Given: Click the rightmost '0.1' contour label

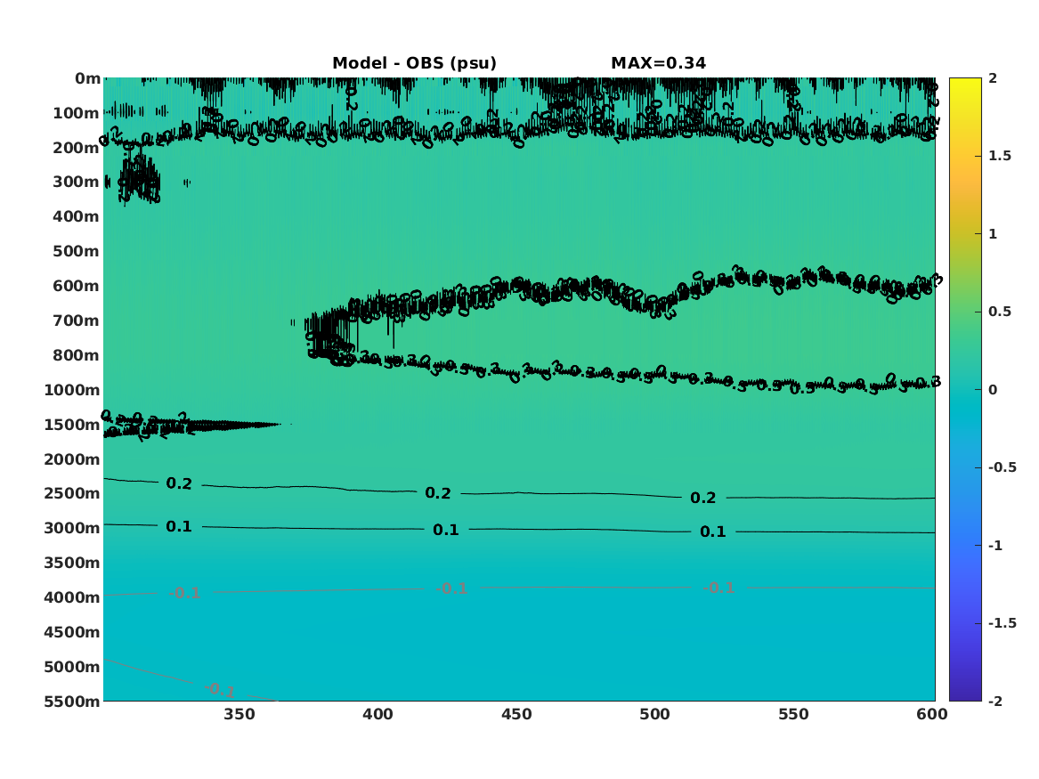Looking at the screenshot, I should pyautogui.click(x=713, y=532).
